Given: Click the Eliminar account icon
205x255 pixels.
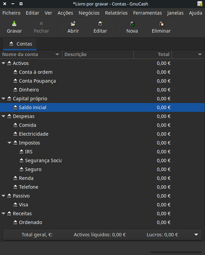Looking at the screenshot, I should pyautogui.click(x=161, y=24).
